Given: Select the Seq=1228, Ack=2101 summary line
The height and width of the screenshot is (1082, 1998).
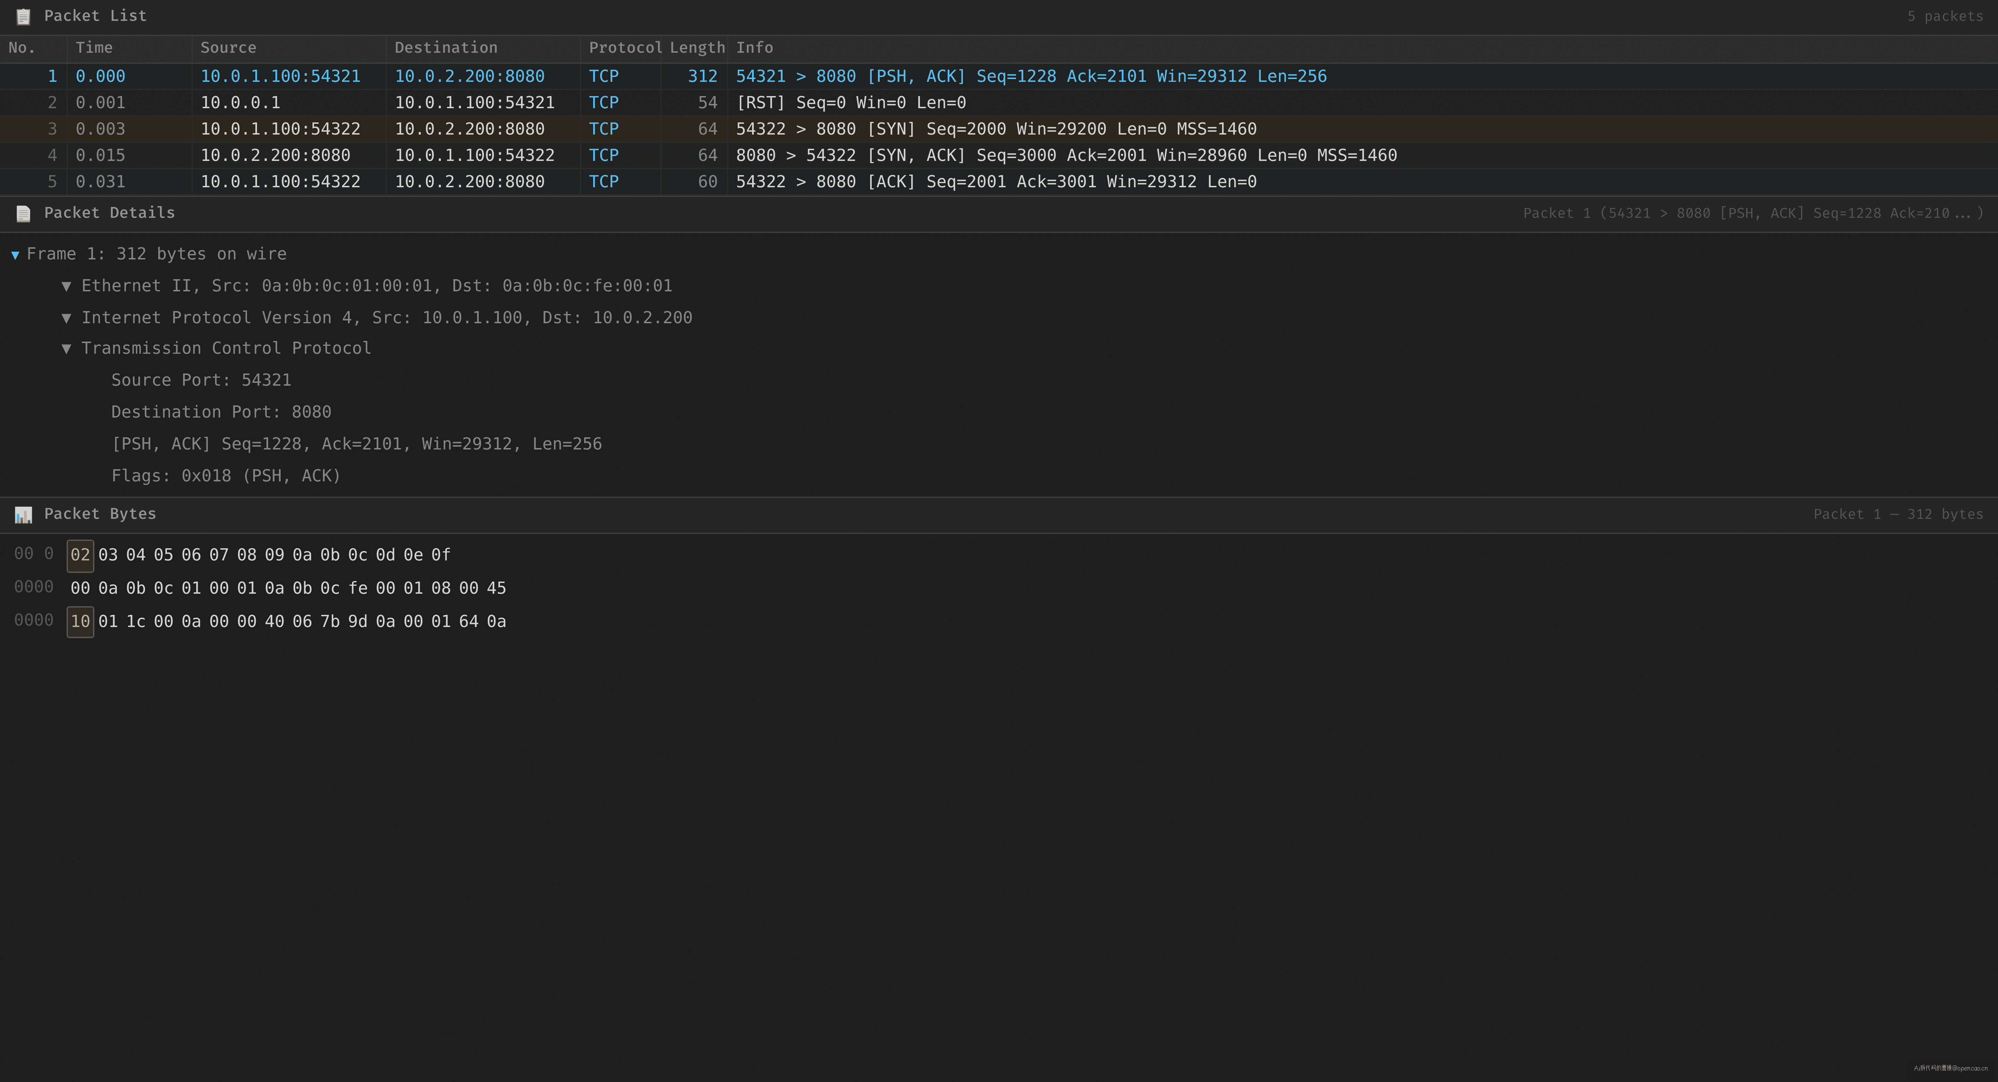Looking at the screenshot, I should [357, 444].
